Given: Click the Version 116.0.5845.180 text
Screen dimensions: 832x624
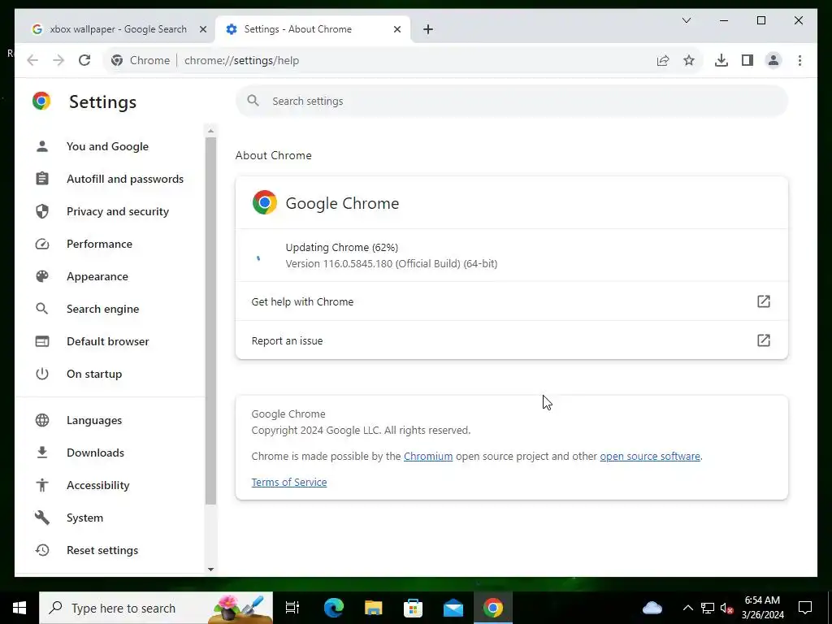Looking at the screenshot, I should (x=392, y=264).
